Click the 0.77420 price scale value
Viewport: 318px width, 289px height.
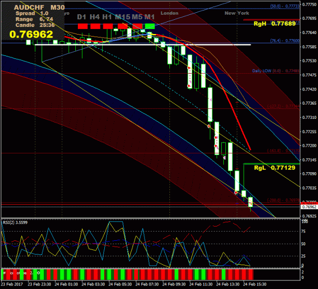coord(309,89)
